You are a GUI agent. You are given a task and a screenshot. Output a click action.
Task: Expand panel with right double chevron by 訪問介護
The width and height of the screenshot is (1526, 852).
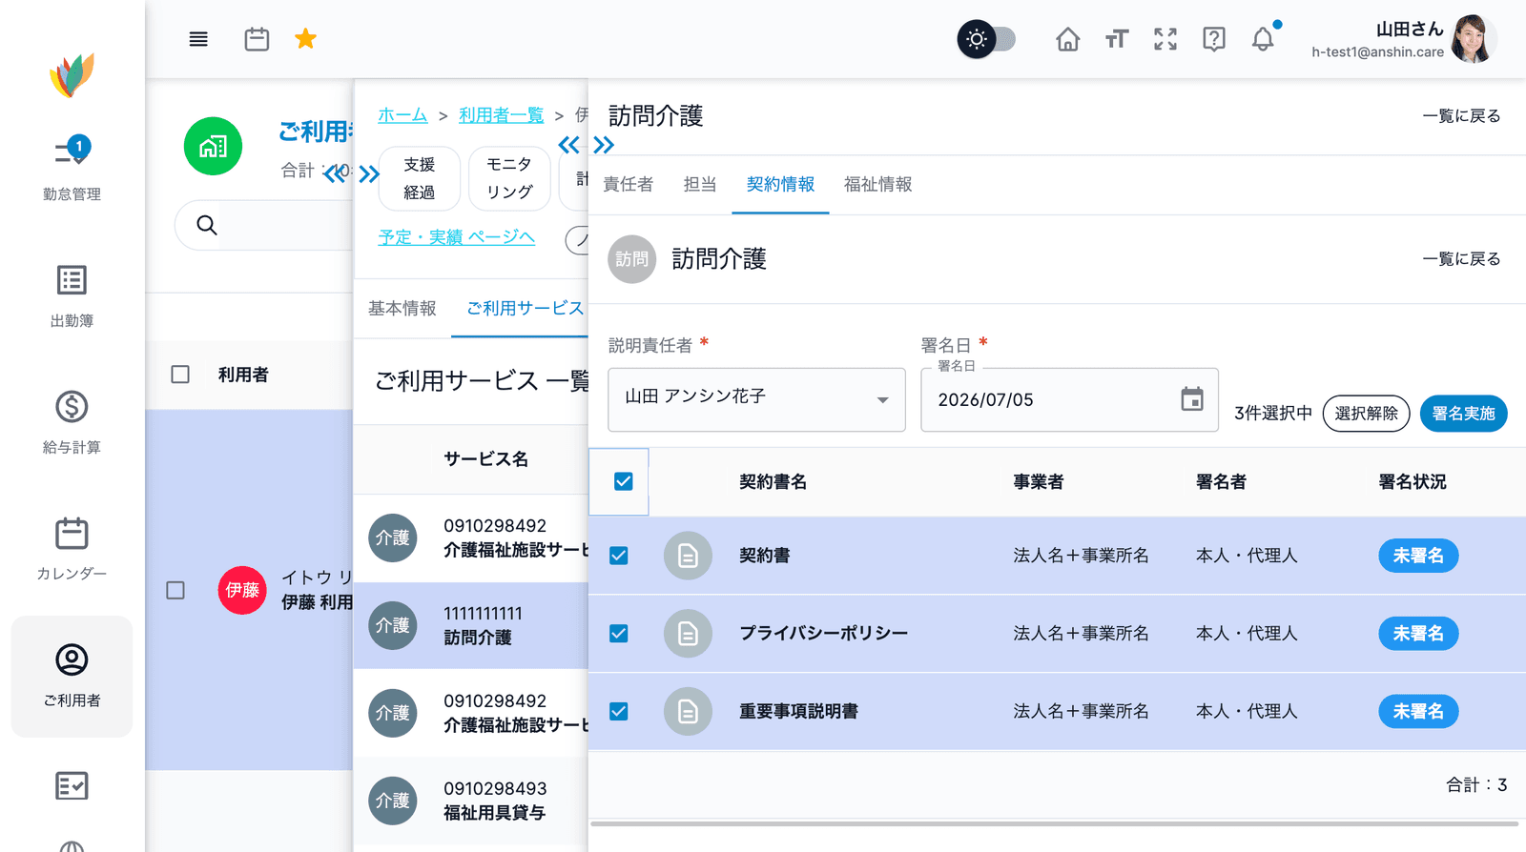[603, 145]
